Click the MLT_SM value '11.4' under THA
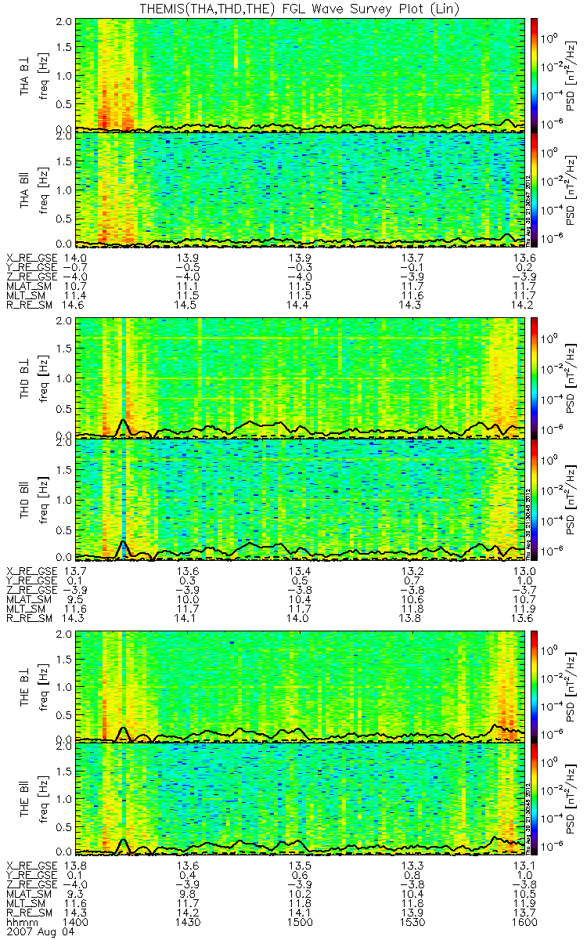The image size is (587, 940). pyautogui.click(x=77, y=295)
